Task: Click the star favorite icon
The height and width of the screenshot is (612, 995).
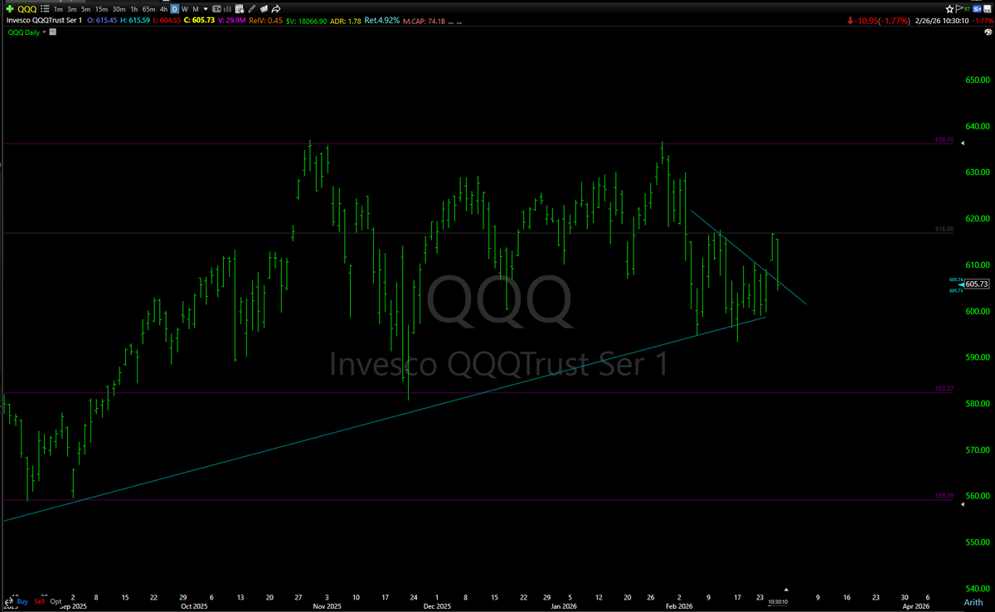Action: [949, 9]
